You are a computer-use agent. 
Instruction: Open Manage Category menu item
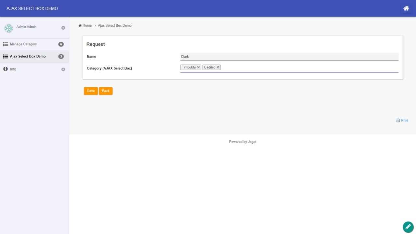click(23, 44)
